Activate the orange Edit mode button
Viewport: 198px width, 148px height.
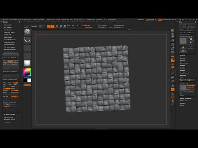[49, 26]
